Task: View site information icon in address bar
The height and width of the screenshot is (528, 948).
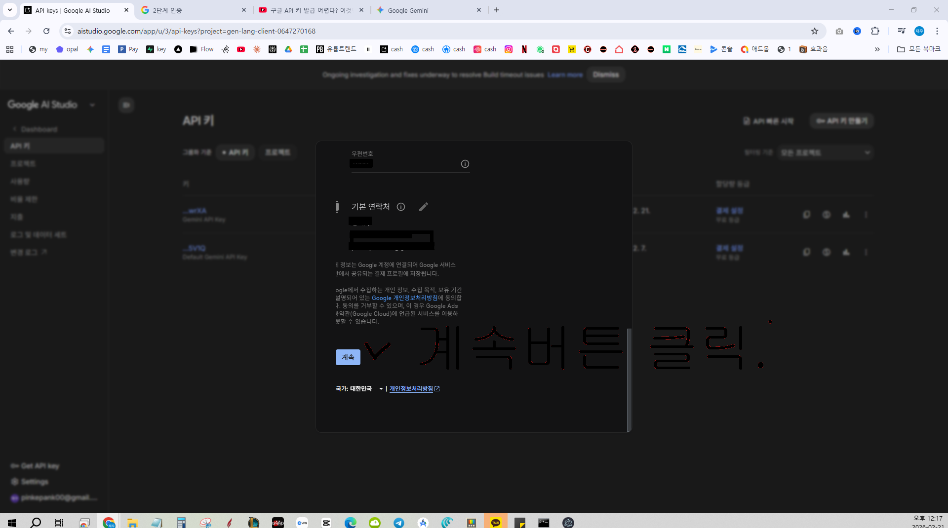Action: (68, 31)
